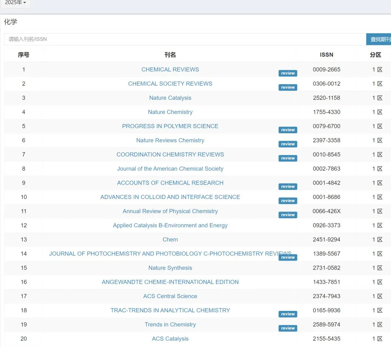Click the 刊名 column header

point(170,55)
